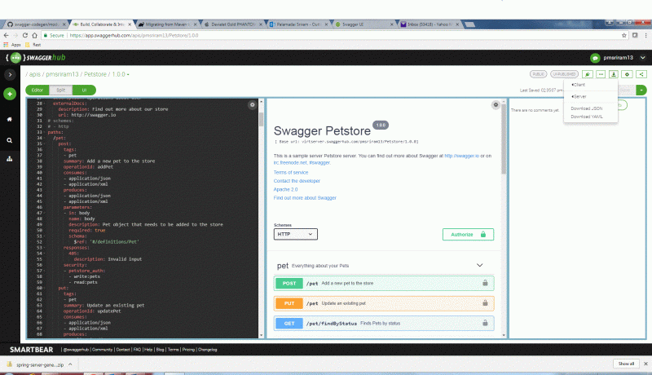Go back using browser back arrow
Image resolution: width=652 pixels, height=375 pixels.
pos(6,35)
